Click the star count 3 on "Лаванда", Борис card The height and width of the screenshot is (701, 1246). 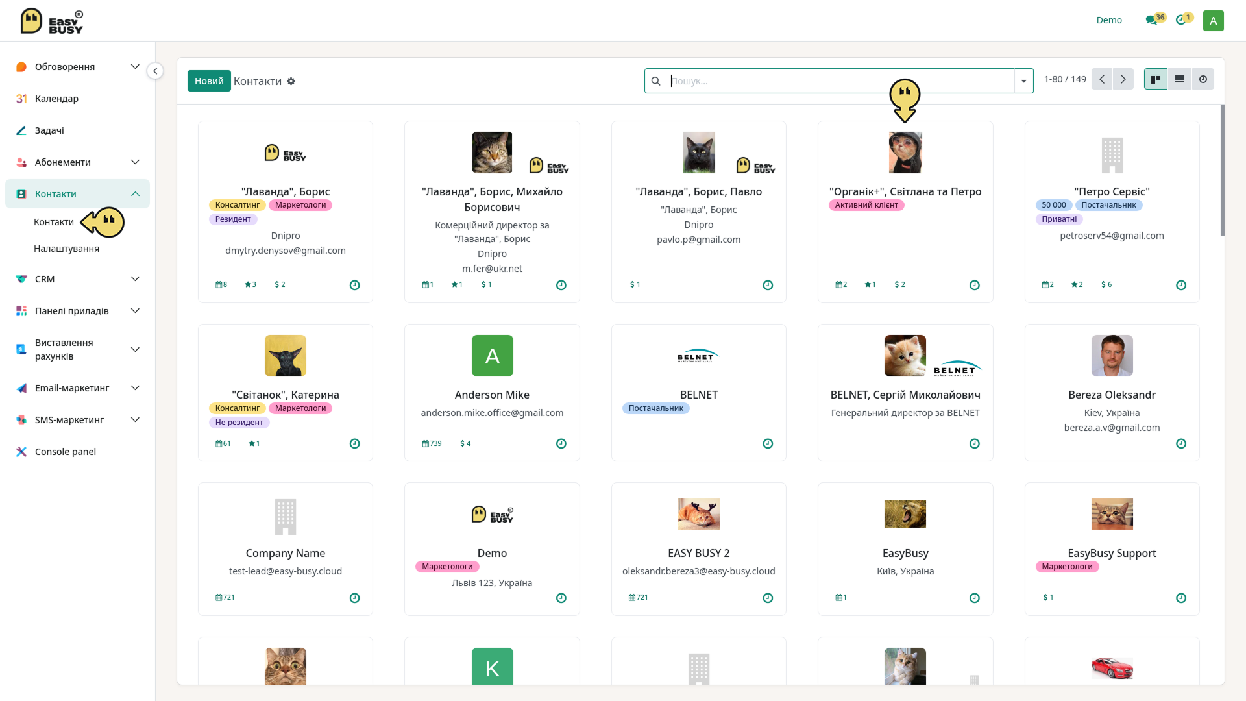(250, 284)
